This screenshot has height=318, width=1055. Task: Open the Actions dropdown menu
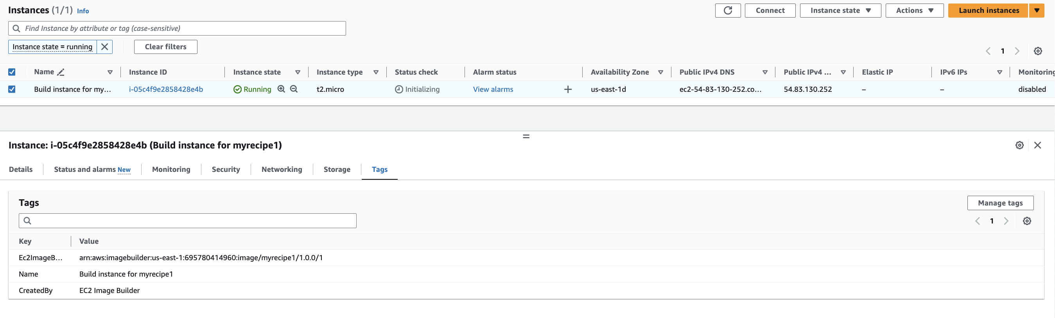click(914, 11)
